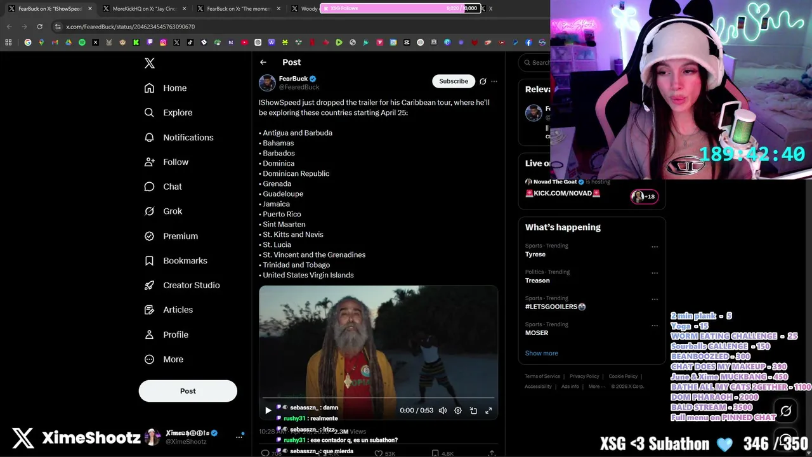Open the Terms of Service link

pos(542,376)
